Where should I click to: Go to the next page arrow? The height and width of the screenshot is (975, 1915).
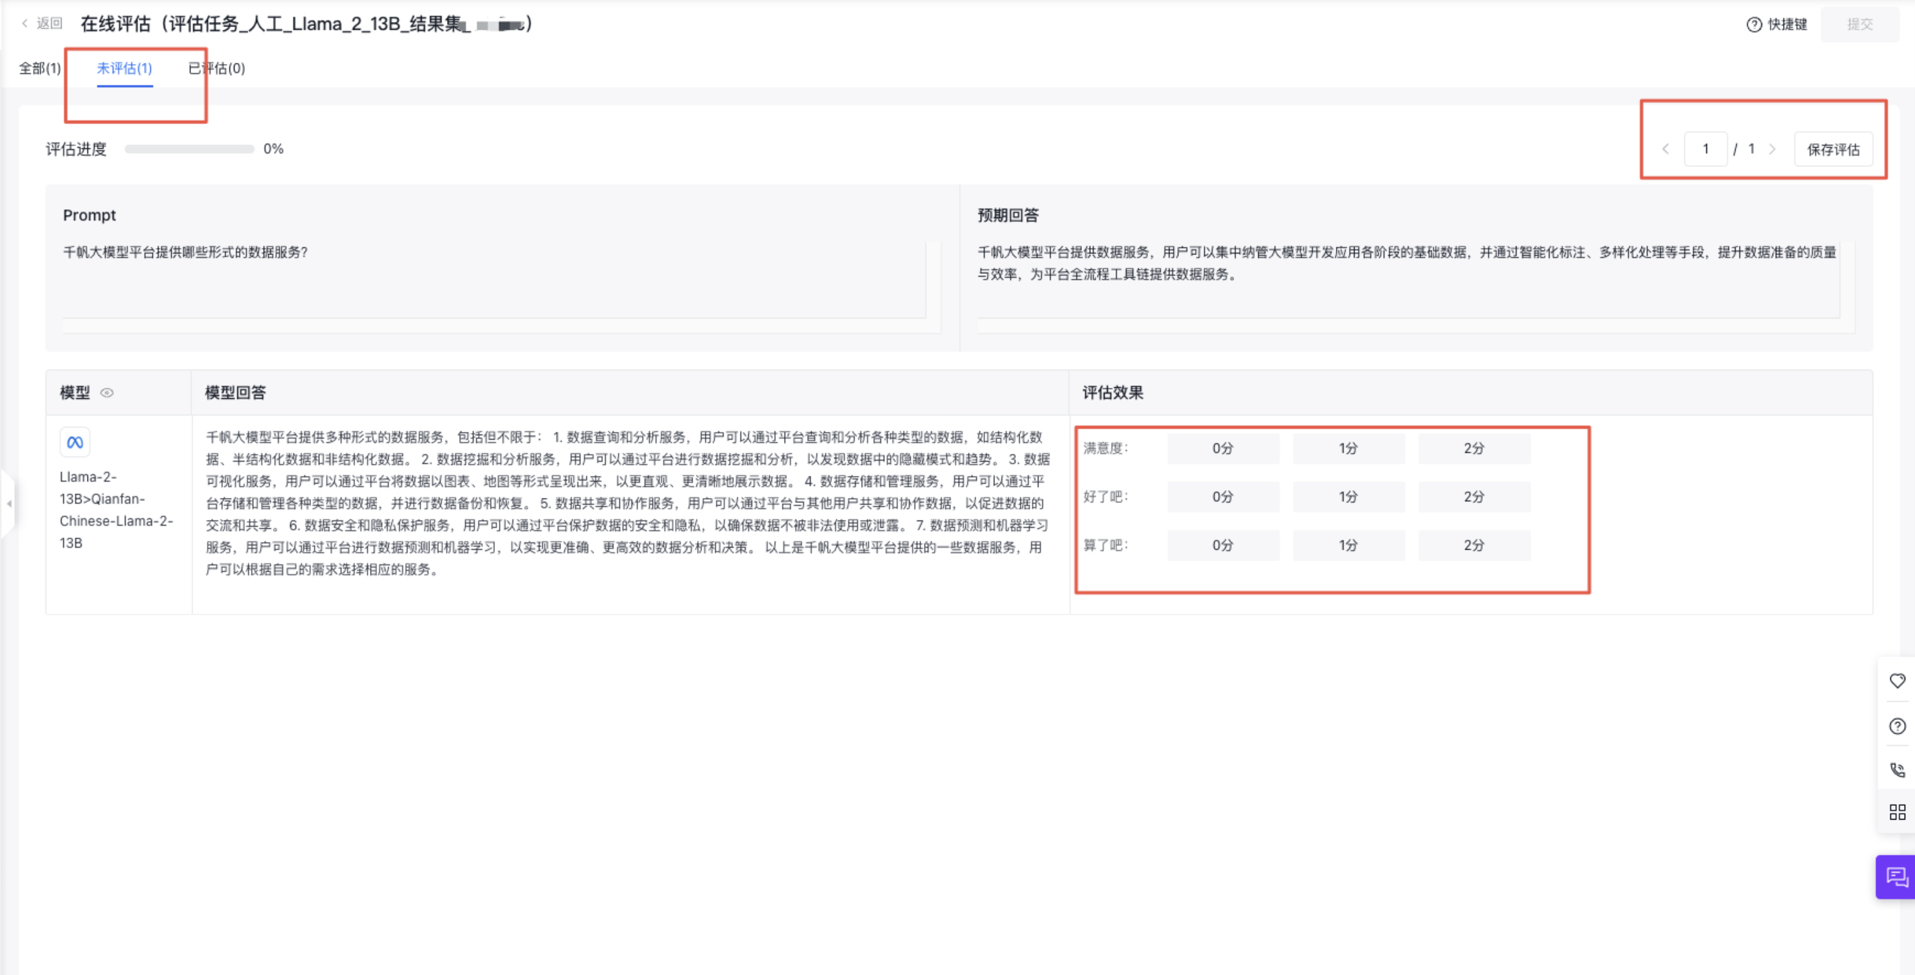click(1772, 150)
